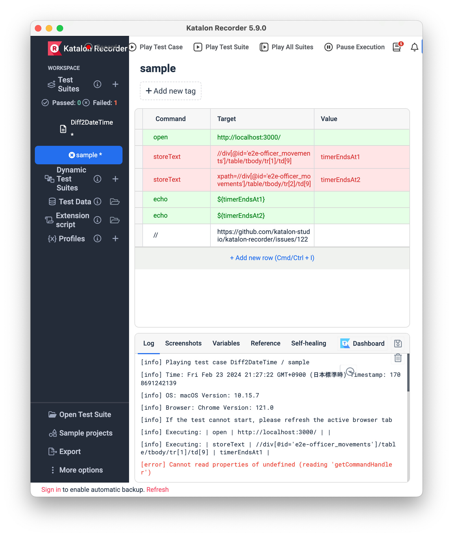Switch to the Log tab
The height and width of the screenshot is (537, 453).
coord(149,343)
